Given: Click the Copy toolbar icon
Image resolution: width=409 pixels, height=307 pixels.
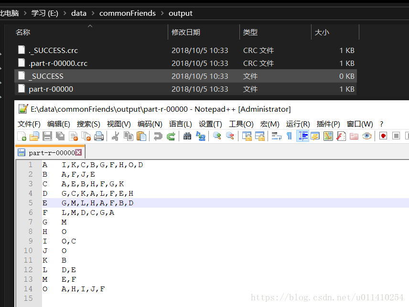Looking at the screenshot, I should 129,136.
